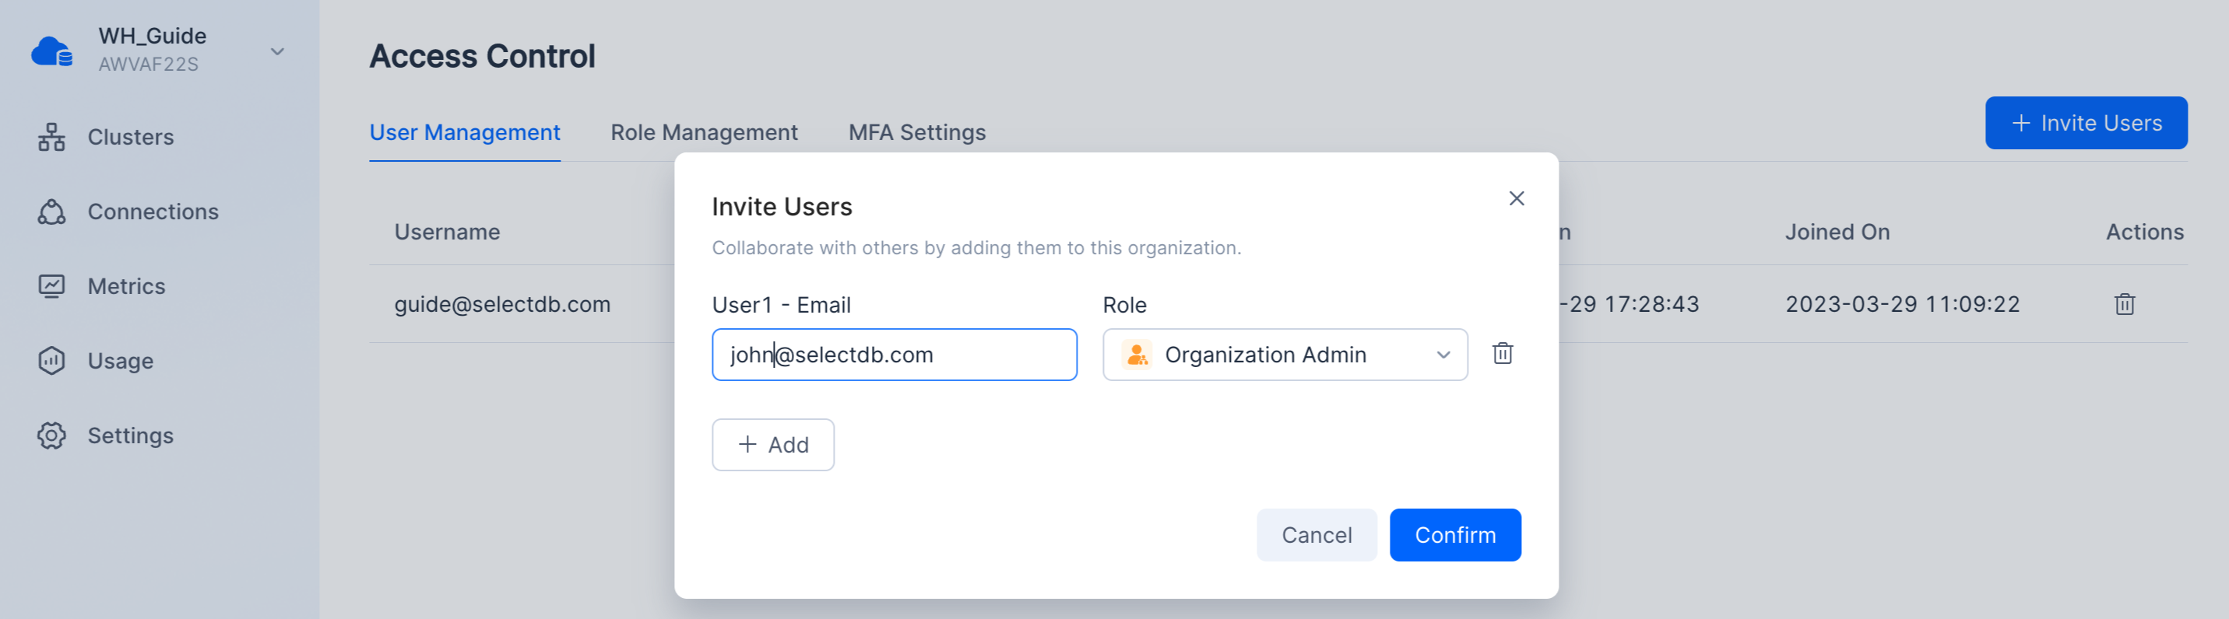Close the Invite Users dialog with X
The image size is (2229, 619).
[1516, 199]
